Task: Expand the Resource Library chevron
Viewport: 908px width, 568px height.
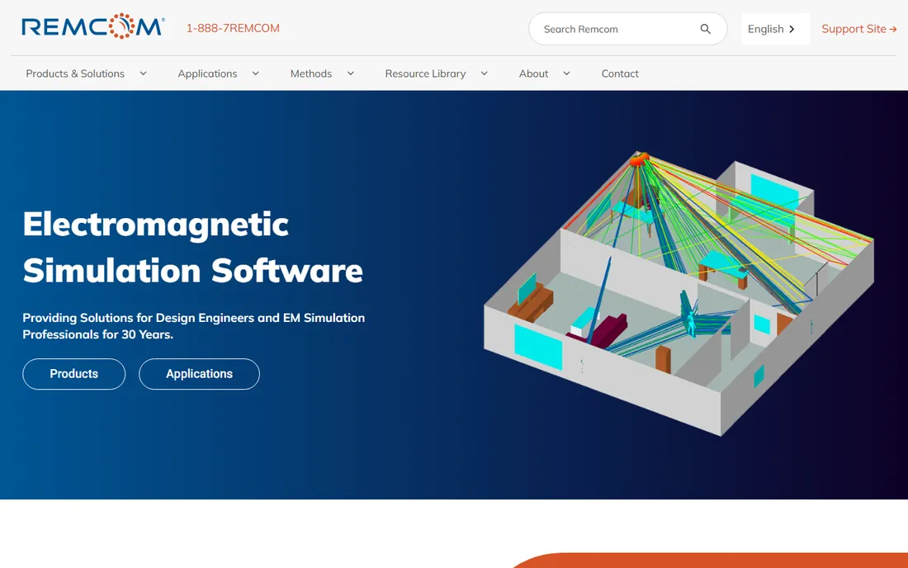Action: point(484,73)
